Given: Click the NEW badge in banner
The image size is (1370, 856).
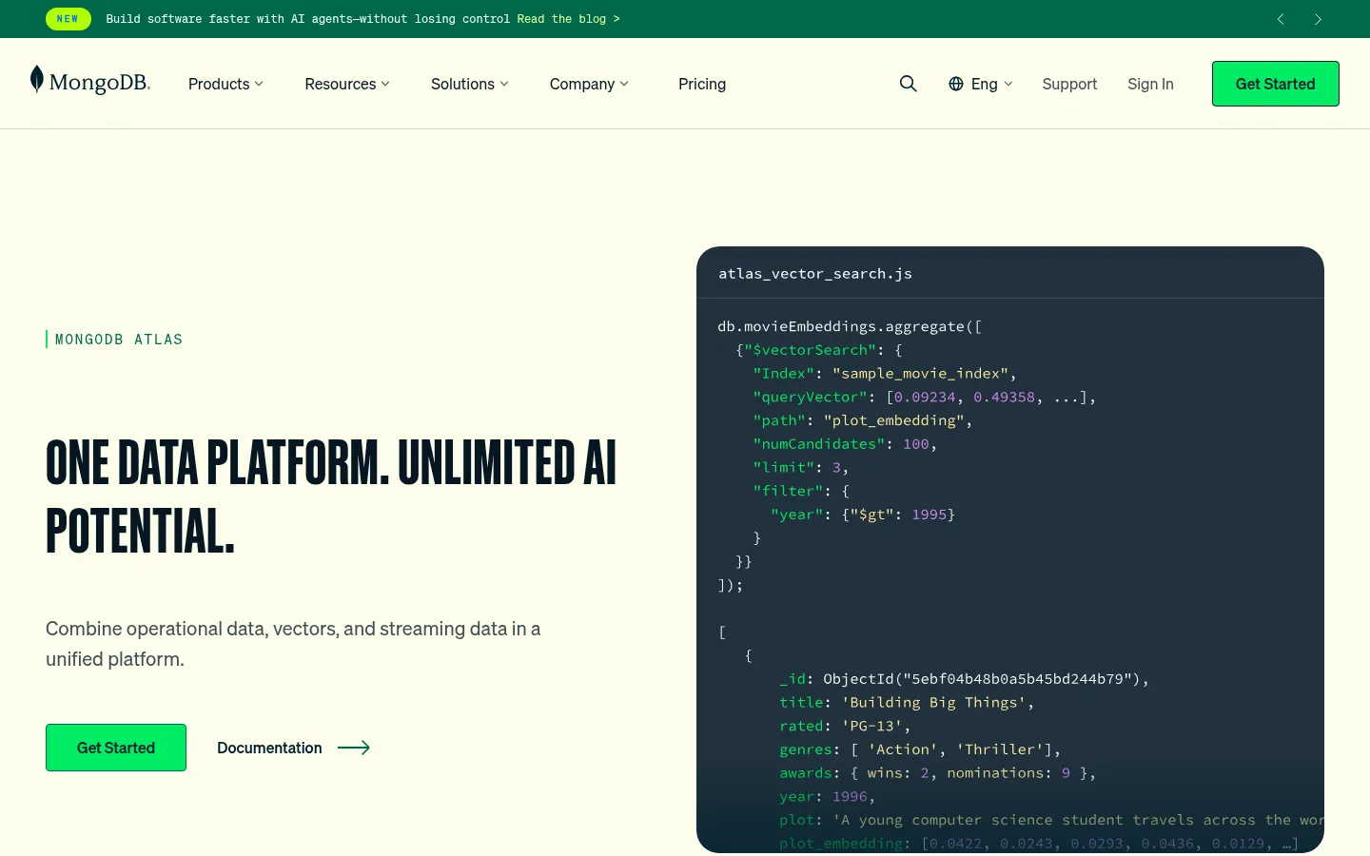Looking at the screenshot, I should [68, 19].
